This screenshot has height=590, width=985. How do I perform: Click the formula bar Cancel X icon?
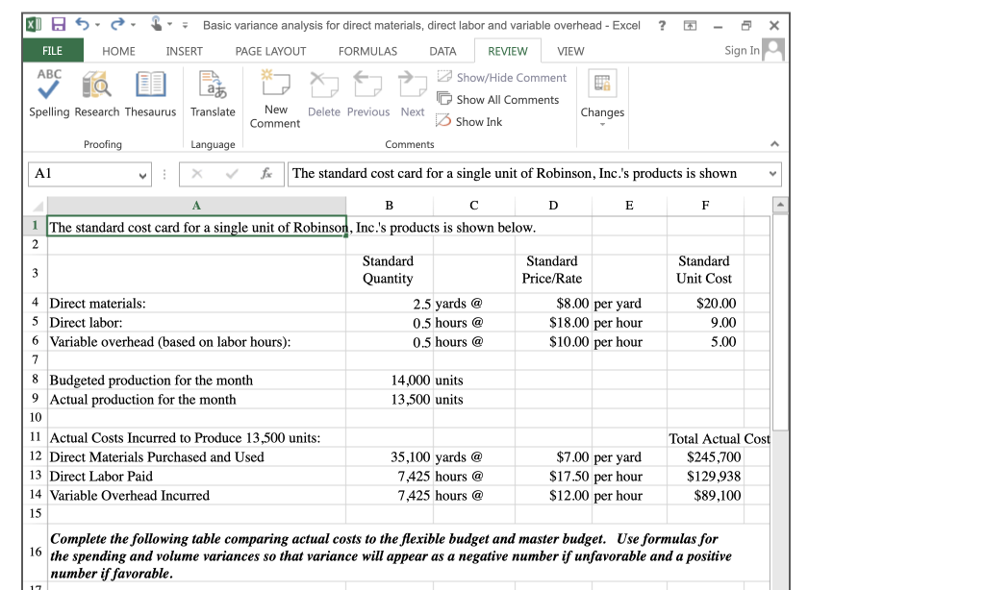coord(196,173)
